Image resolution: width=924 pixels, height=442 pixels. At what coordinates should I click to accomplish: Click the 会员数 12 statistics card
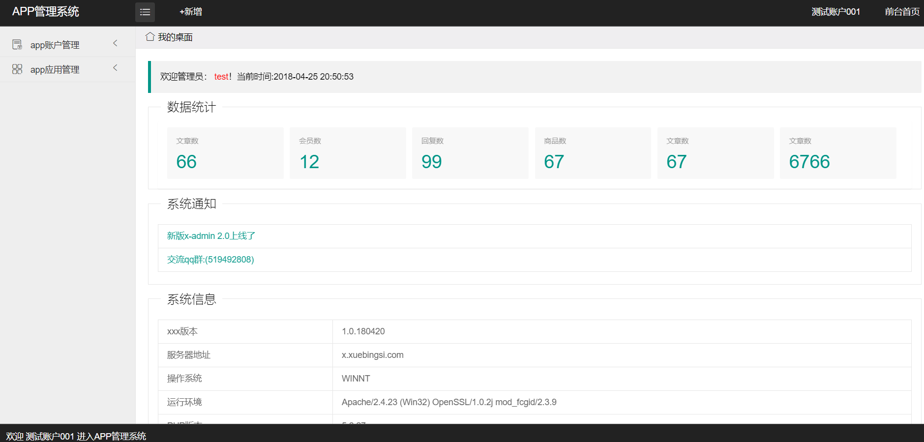coord(348,153)
